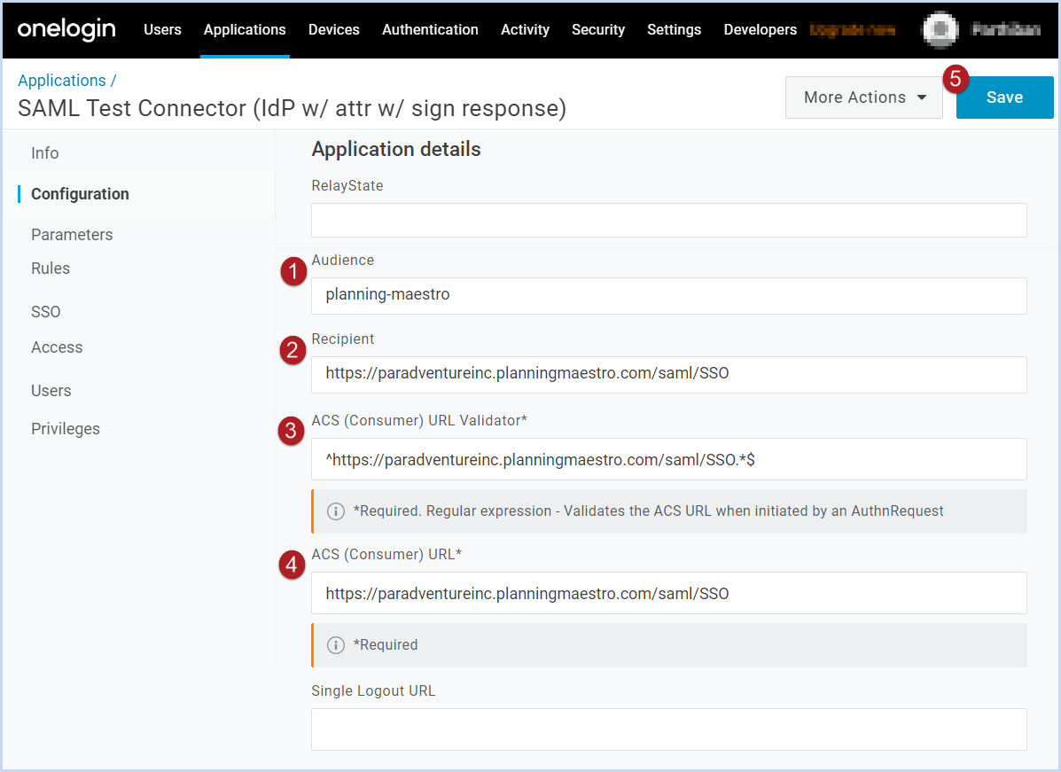Click the Audience field containing planning-maestro
Screen dimensions: 1061x772
pos(668,296)
